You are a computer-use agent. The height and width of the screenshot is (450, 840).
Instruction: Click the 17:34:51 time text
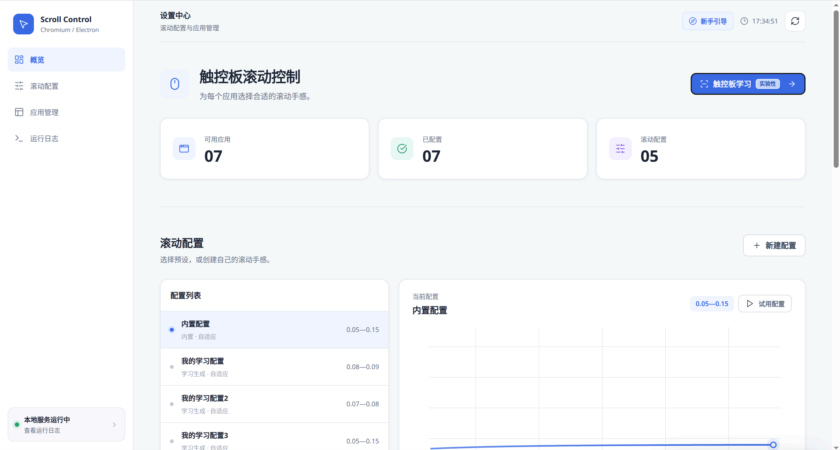tap(765, 21)
